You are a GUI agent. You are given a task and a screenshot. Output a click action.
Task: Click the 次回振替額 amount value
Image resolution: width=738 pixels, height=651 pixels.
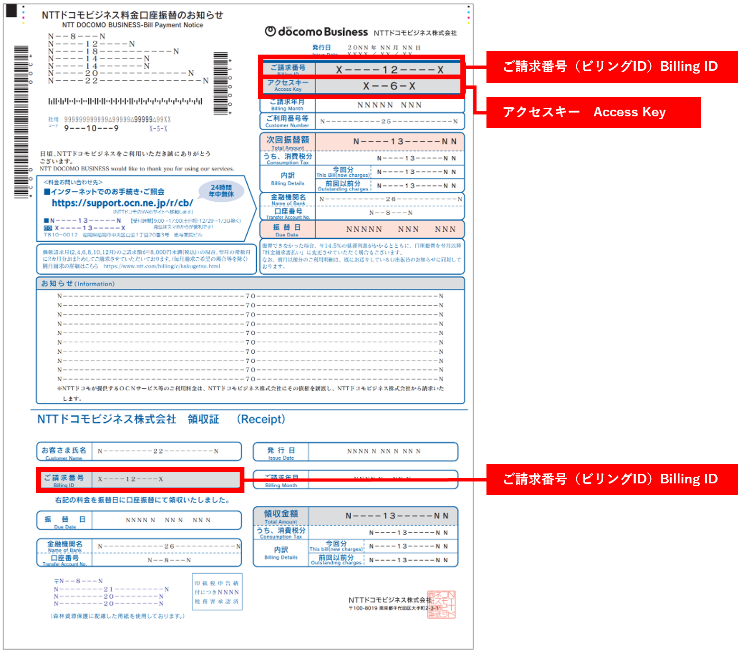click(x=405, y=142)
